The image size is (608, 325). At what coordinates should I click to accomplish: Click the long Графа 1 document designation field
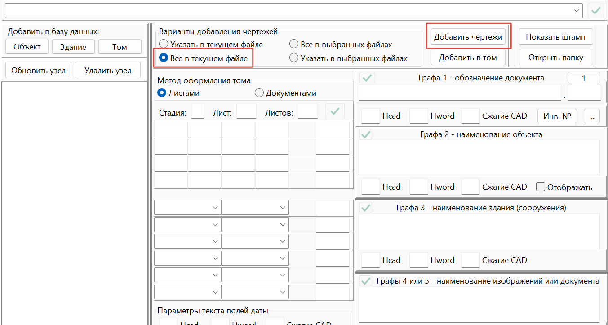(460, 93)
